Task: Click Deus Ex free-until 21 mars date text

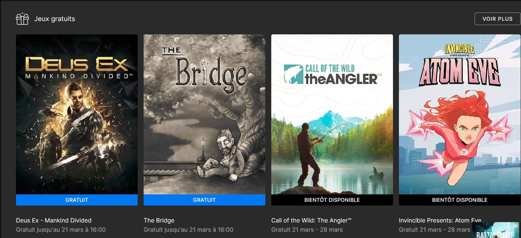Action: point(61,230)
